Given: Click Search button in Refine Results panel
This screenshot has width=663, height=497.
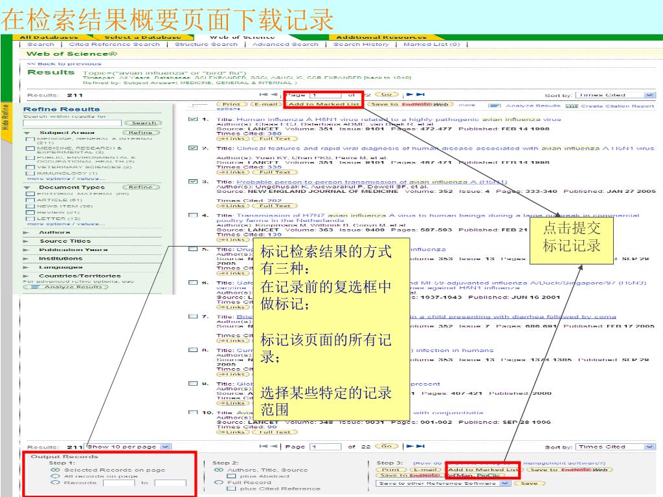Looking at the screenshot, I should click(144, 123).
